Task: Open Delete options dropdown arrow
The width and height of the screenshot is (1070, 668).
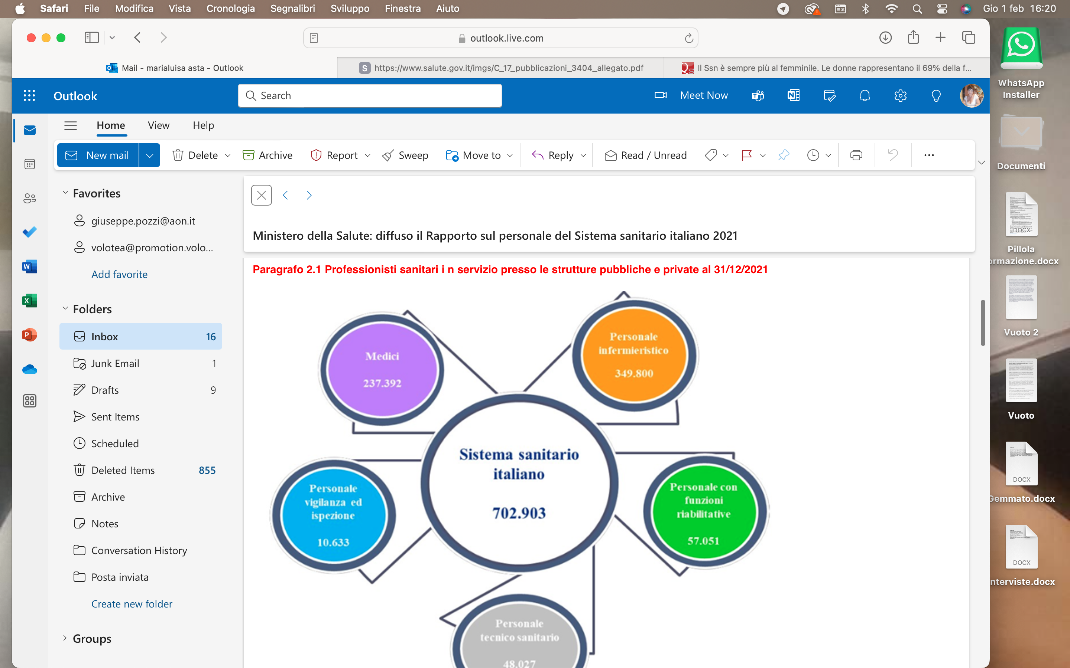Action: (x=228, y=155)
